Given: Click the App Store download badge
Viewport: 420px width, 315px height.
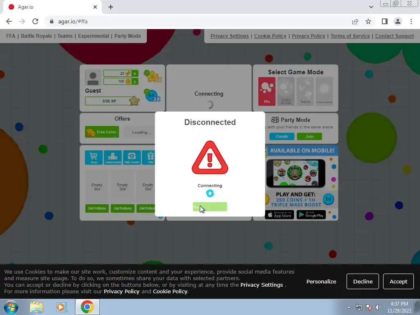Looking at the screenshot, I should (x=279, y=215).
